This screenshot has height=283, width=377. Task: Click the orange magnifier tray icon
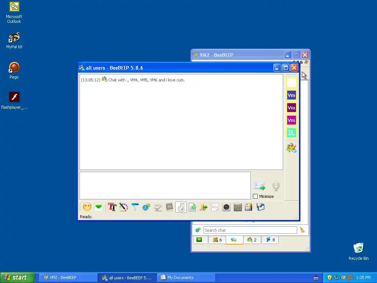350,277
